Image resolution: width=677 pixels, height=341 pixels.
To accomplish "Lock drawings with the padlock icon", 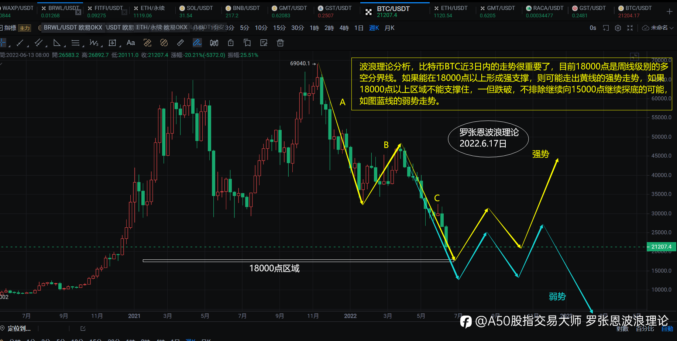I will click(x=231, y=43).
